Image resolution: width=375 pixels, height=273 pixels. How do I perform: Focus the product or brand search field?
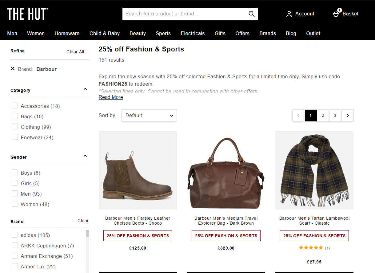(x=185, y=14)
